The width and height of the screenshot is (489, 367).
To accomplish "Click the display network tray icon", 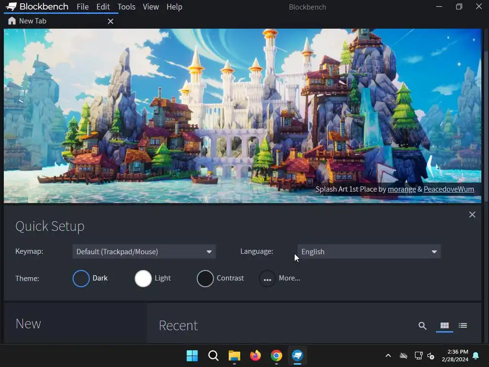I will 418,356.
